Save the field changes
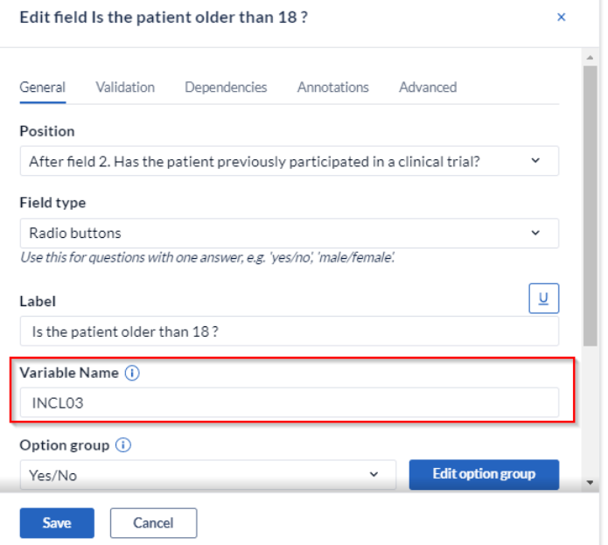 pos(57,523)
